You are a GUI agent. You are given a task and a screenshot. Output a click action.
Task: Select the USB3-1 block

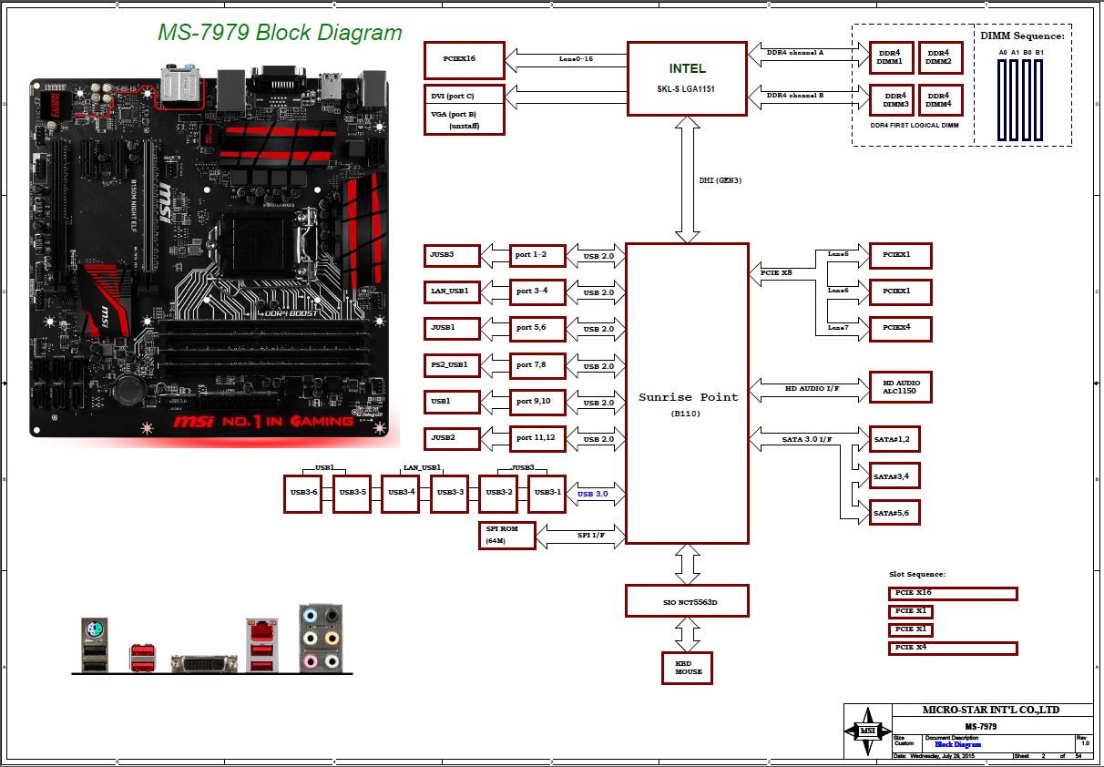coord(547,493)
